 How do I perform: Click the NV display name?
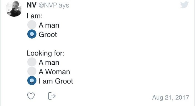(x=31, y=5)
